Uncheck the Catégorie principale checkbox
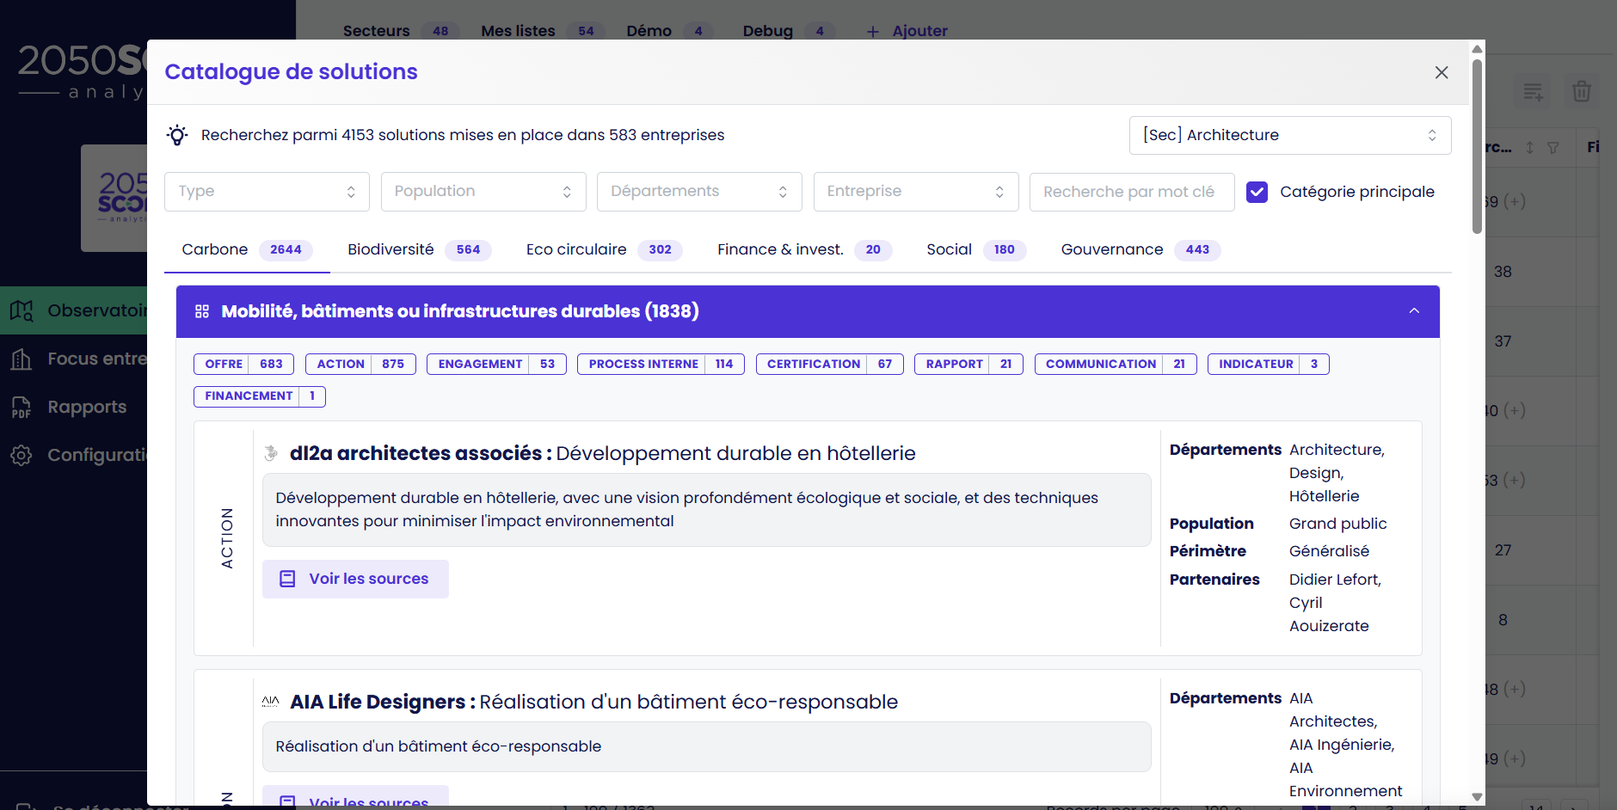Screen dimensions: 1617x810 click(x=1257, y=192)
